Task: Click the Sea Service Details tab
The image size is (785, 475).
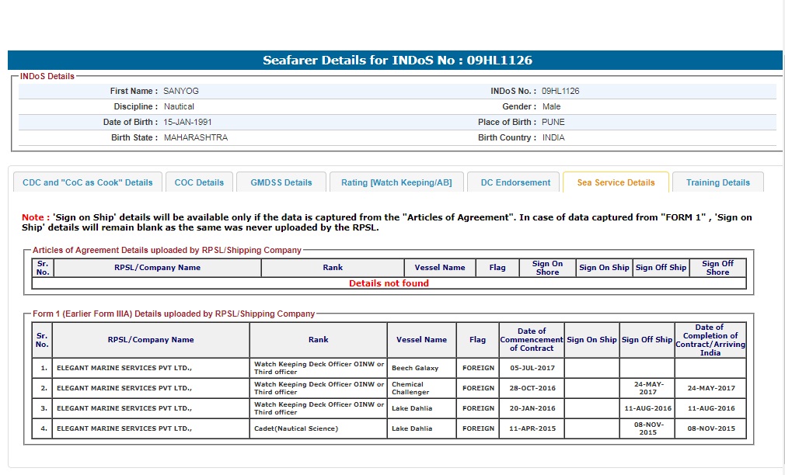Action: pos(616,182)
